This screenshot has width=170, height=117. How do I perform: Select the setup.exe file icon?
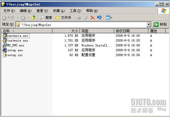(x=5, y=50)
